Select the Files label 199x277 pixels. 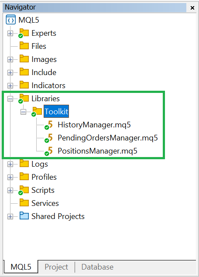[39, 46]
